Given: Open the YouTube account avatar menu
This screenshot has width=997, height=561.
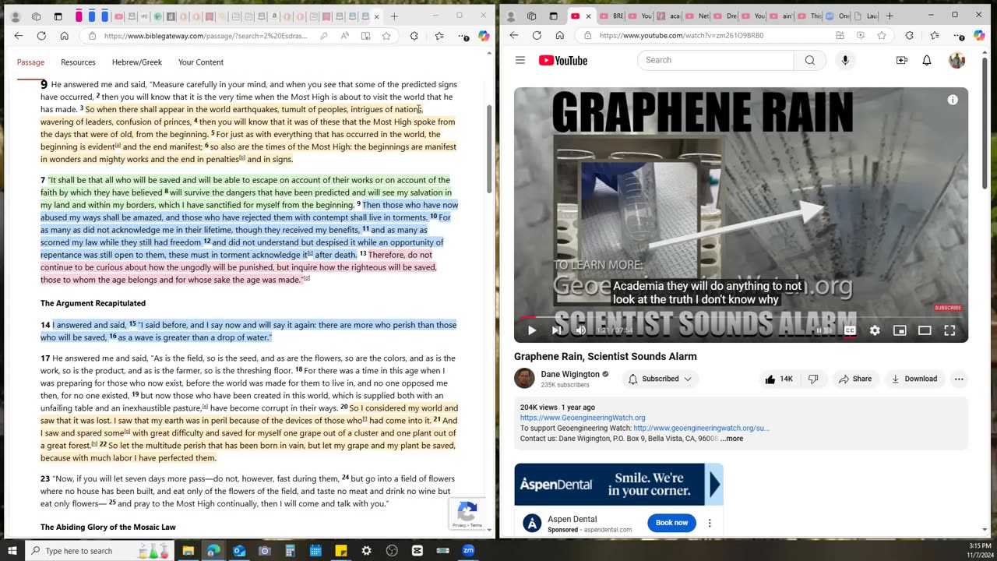Looking at the screenshot, I should (956, 60).
